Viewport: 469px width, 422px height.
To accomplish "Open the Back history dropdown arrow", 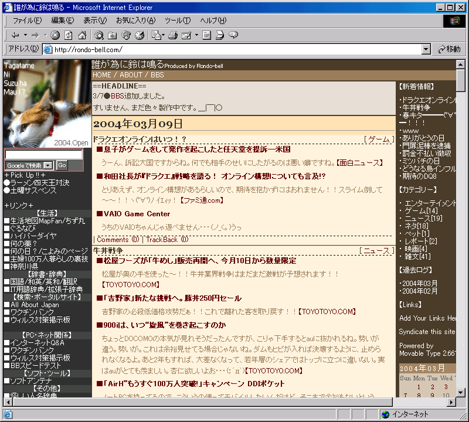I will [x=25, y=35].
